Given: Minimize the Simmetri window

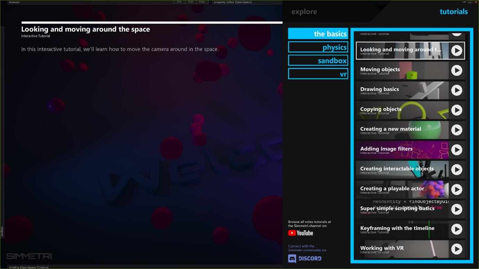Looking at the screenshot, I should coord(470,2).
